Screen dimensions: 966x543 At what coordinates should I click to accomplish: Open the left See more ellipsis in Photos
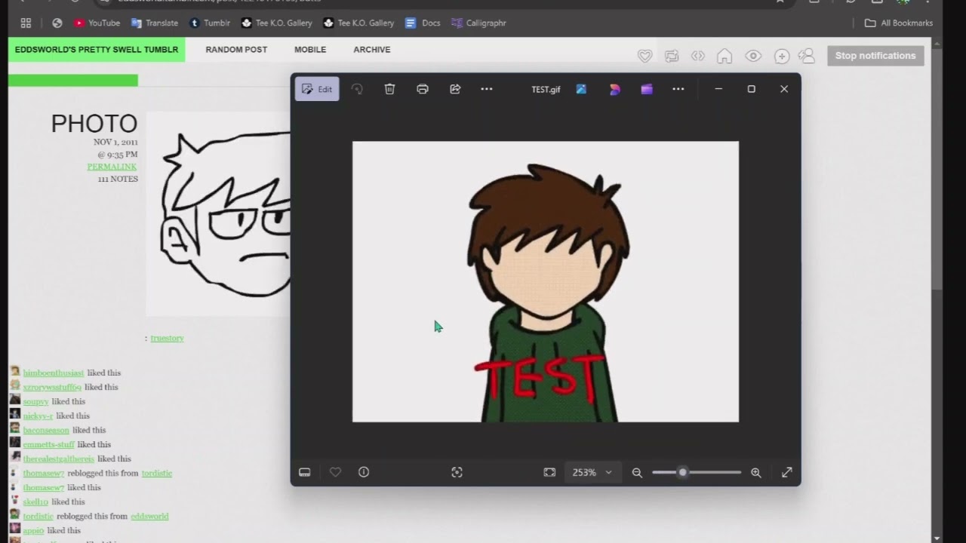pyautogui.click(x=487, y=89)
